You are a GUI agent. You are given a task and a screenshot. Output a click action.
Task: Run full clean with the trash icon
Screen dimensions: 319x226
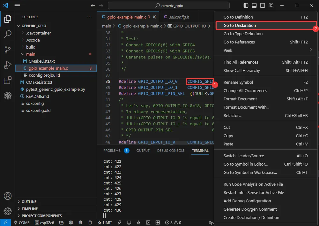[80, 222]
